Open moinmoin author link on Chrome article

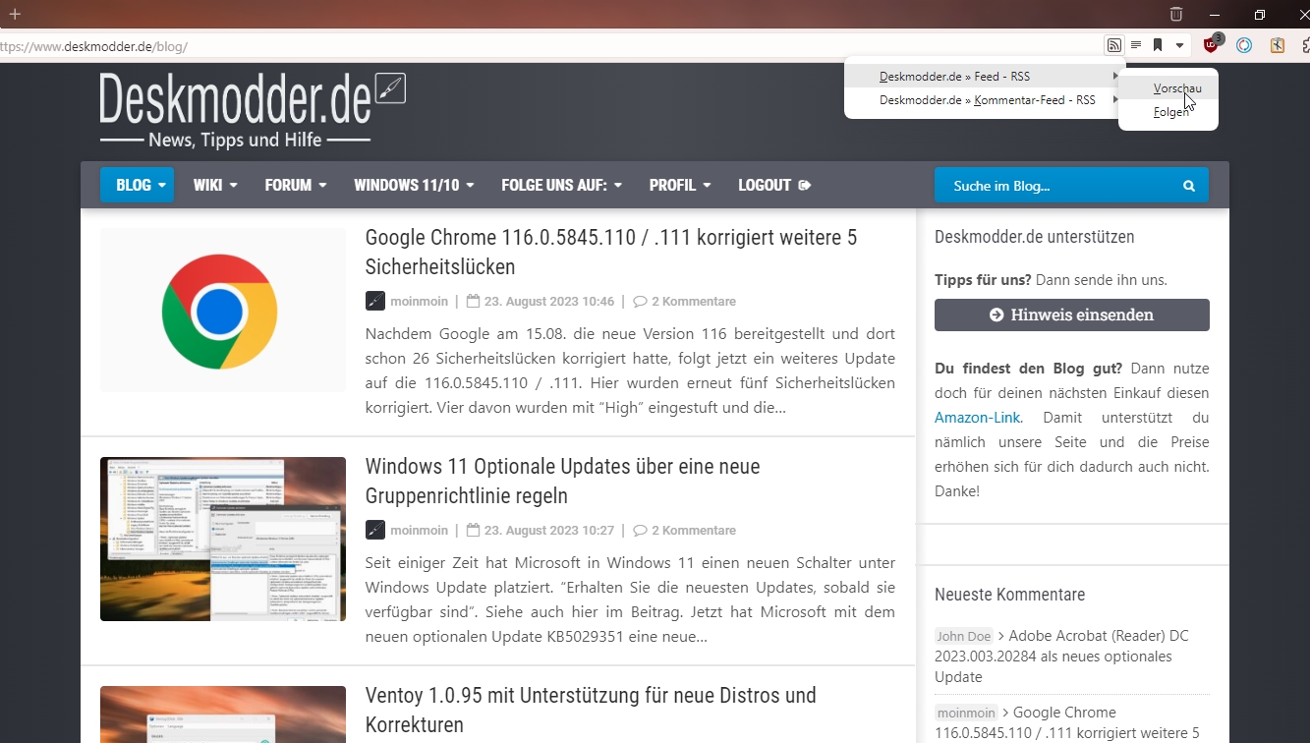coord(419,301)
